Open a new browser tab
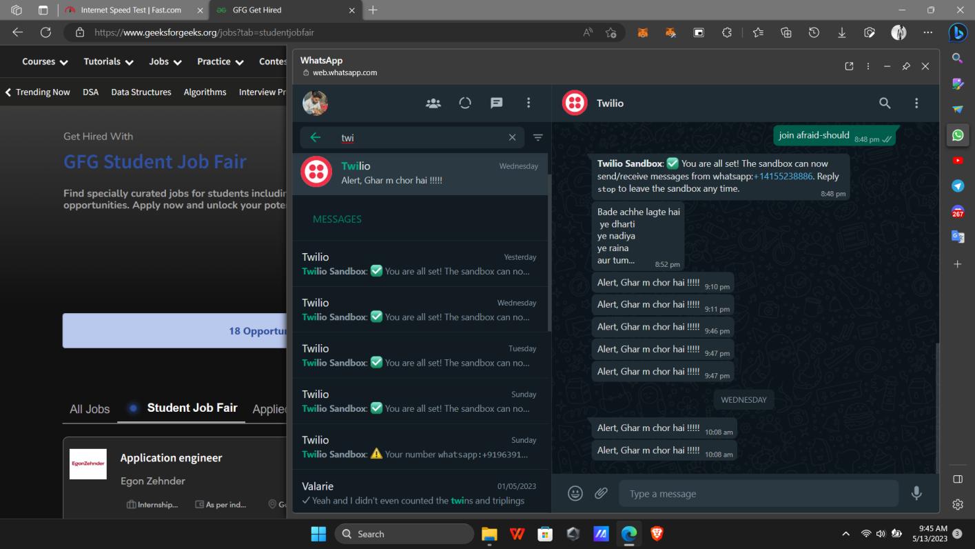This screenshot has height=549, width=975. [x=373, y=10]
